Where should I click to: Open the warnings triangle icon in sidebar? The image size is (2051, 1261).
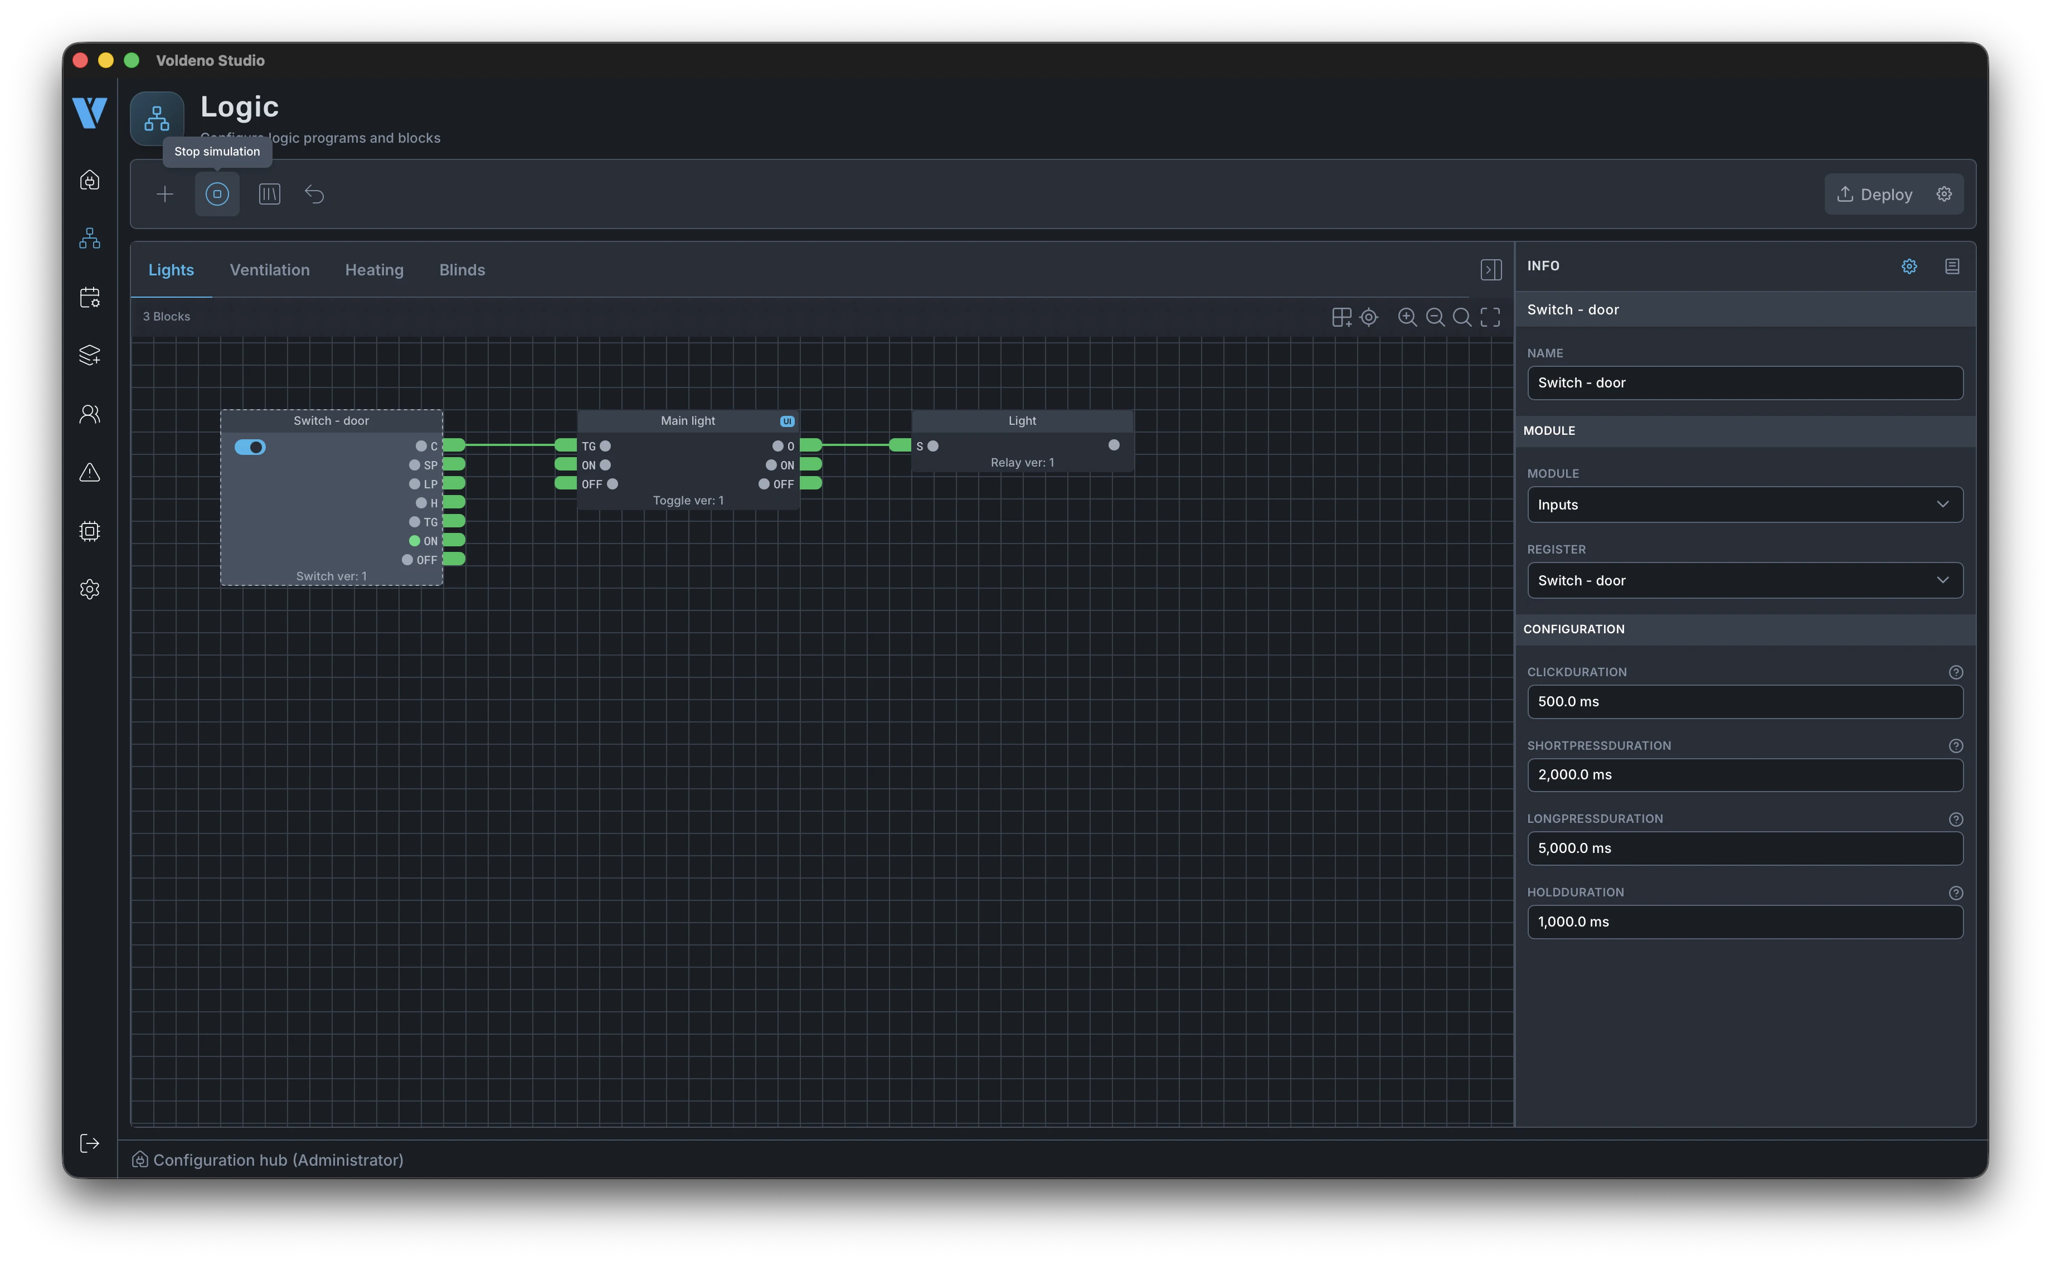(90, 473)
